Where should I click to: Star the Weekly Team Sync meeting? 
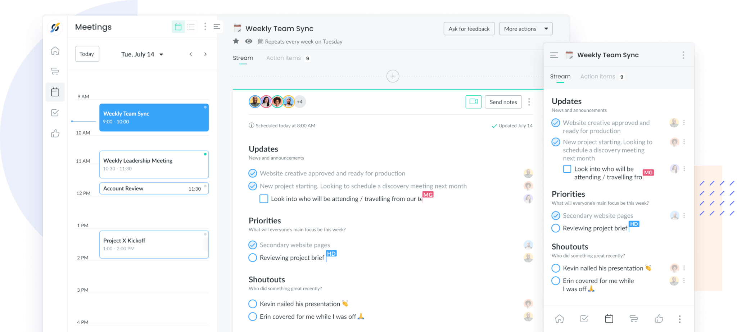click(x=236, y=41)
